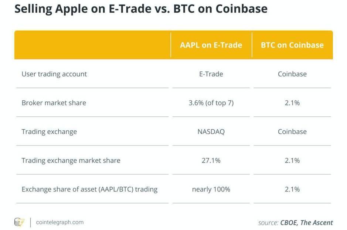The height and width of the screenshot is (230, 347).
Task: Click the Trading exchange row label
Action: 49,132
